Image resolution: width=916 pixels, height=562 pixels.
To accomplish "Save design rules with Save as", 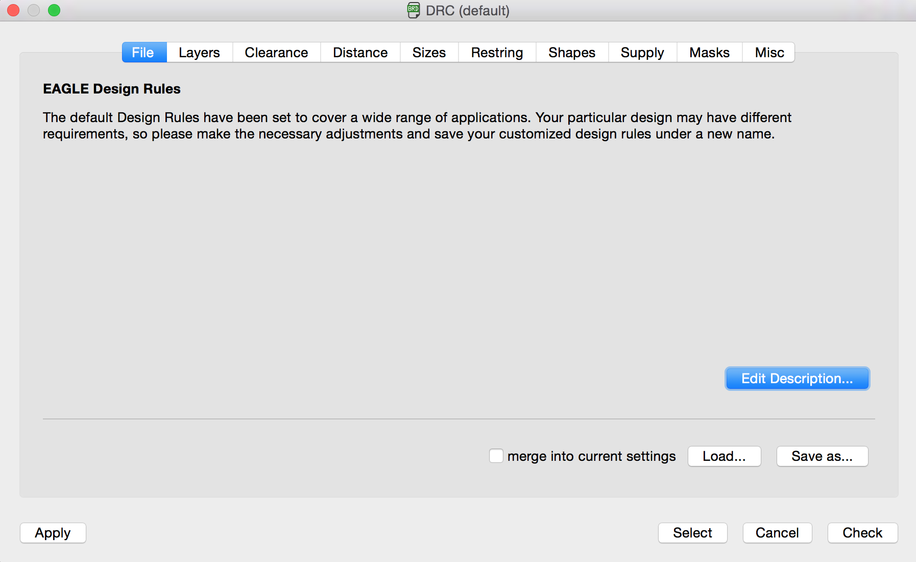I will click(822, 456).
